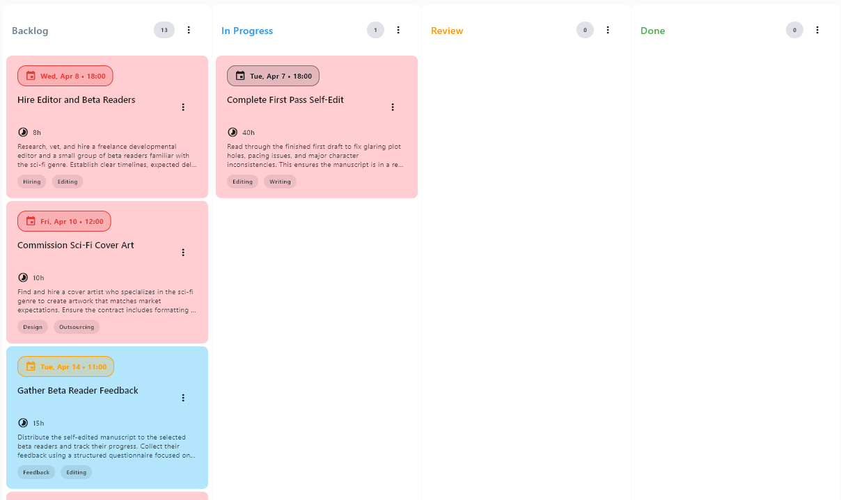Click the In Progress count badge showing 1

375,30
